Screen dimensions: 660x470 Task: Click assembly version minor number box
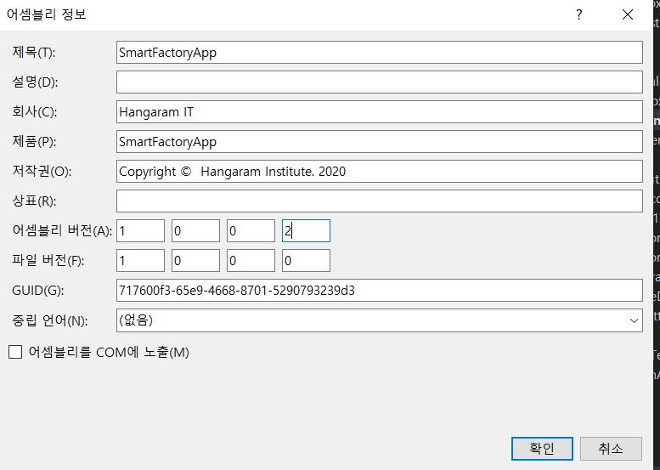[195, 231]
